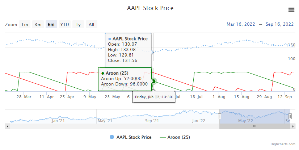Edit the start date Mar 16, 2022
The width and height of the screenshot is (299, 150).
pos(241,24)
